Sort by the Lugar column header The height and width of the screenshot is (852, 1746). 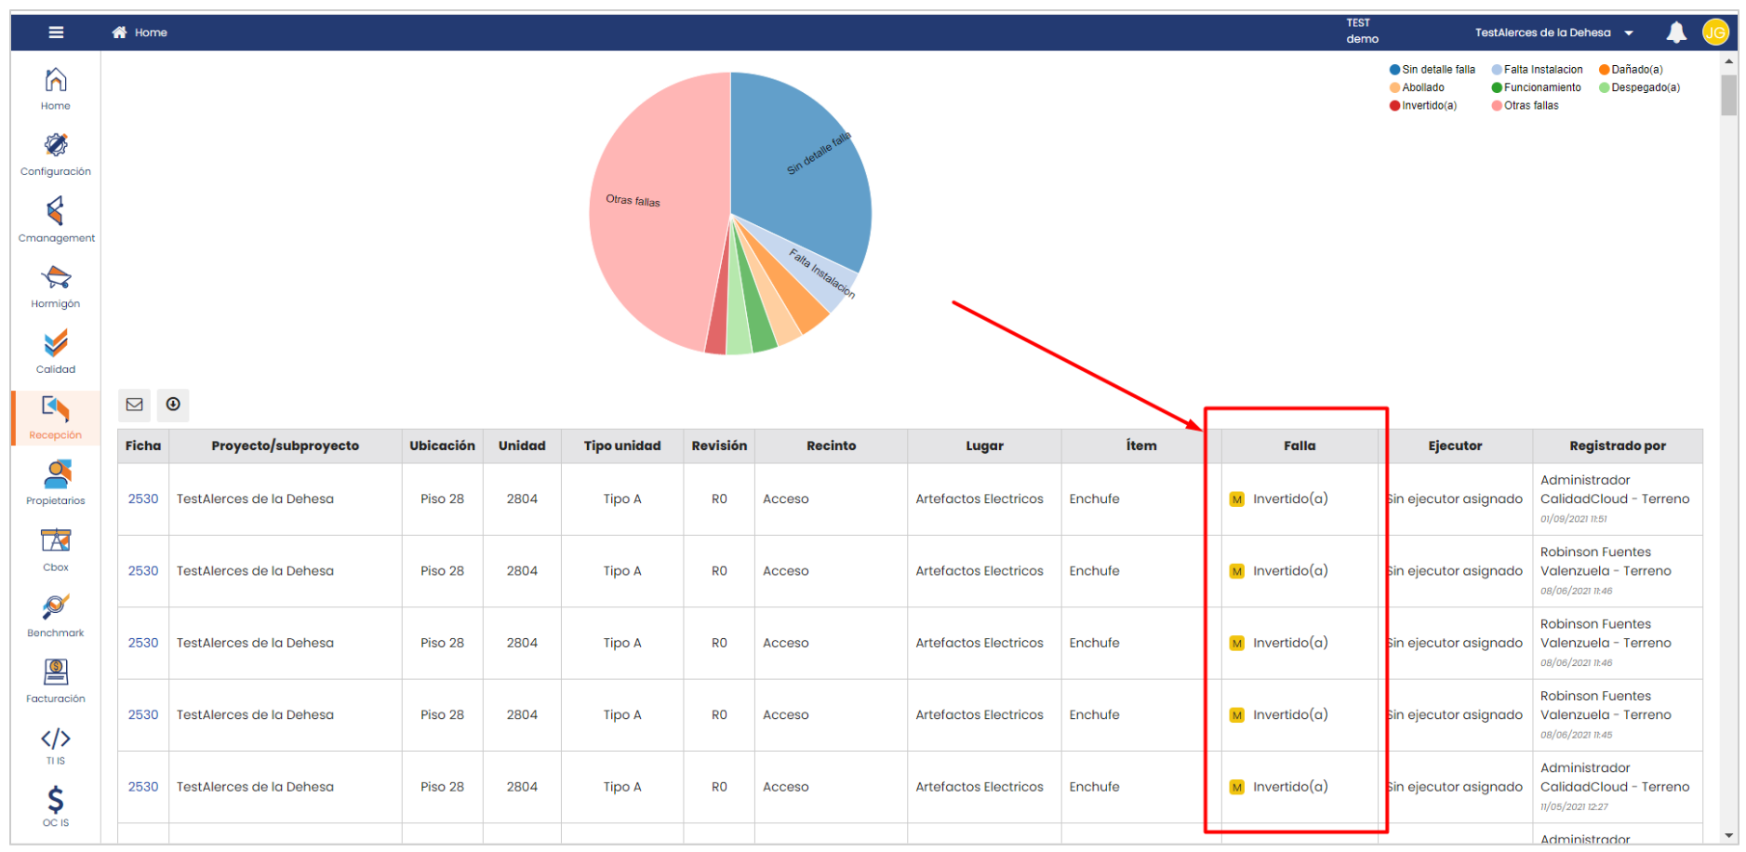[x=984, y=446]
